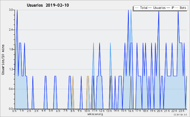Image resolution: width=190 pixels, height=117 pixels.
Task: Click the '16 h' x-axis label
Action: coord(130,111)
